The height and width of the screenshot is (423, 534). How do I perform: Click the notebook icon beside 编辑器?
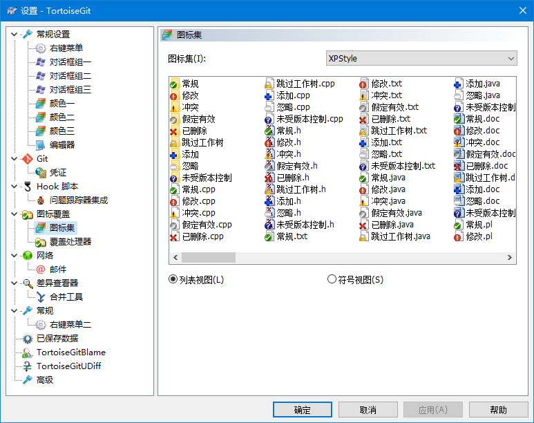click(41, 145)
